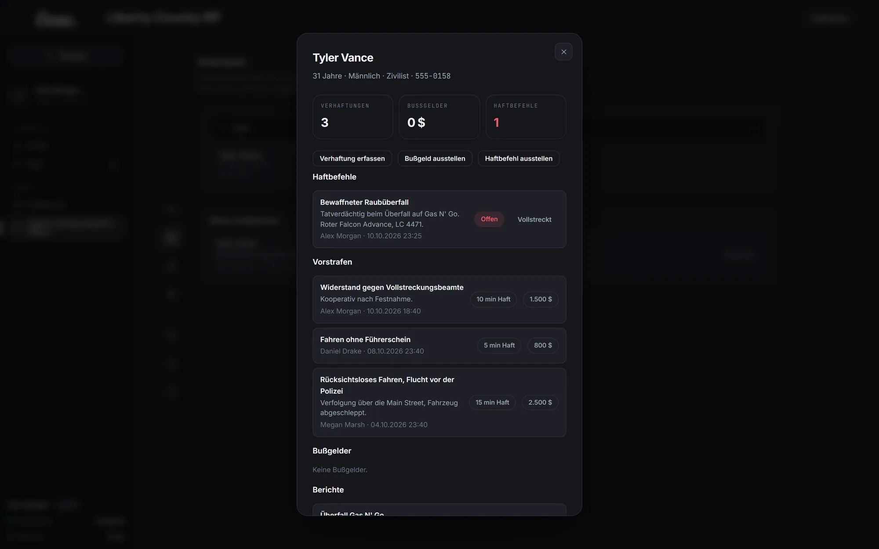The image size is (879, 549).
Task: Select the Widerstand gegen Vollstreckungsbeamte record
Action: (439, 300)
